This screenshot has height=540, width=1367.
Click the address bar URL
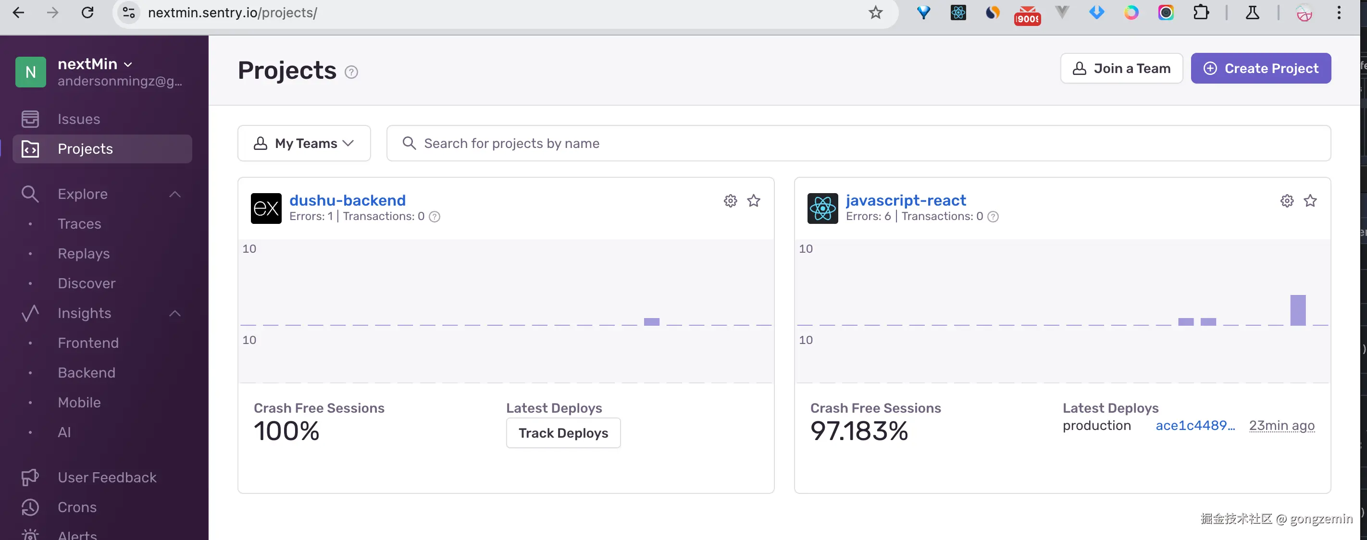(233, 12)
